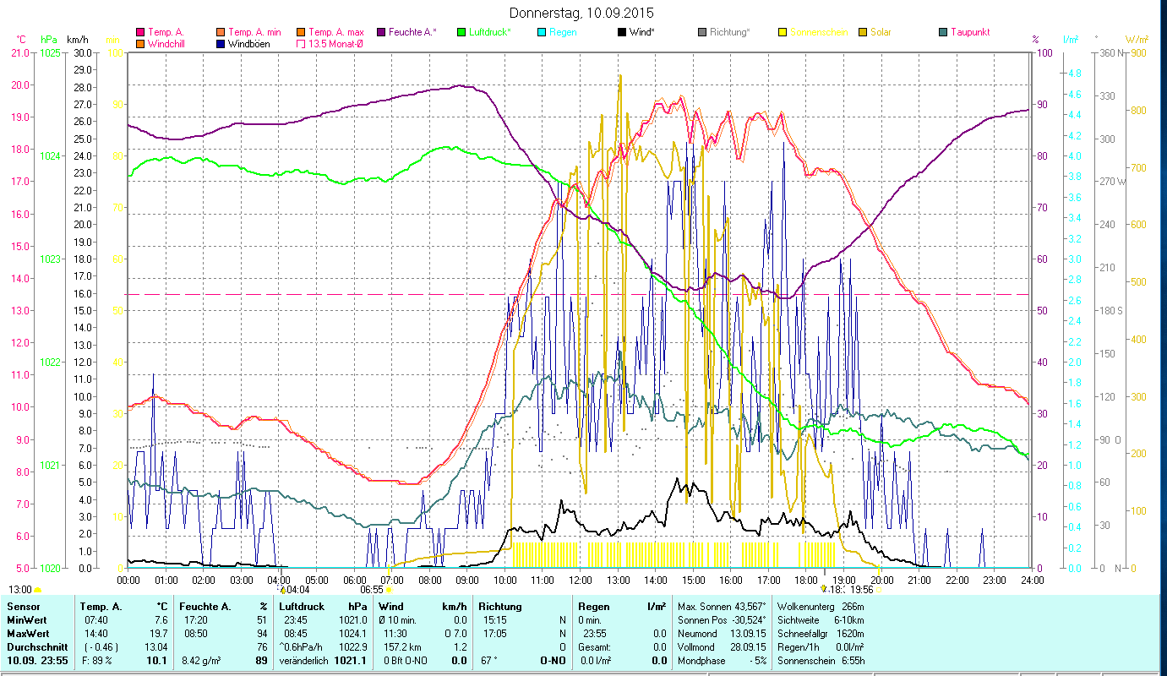Click the yellow Sonnenschein legend swatch
Screen dimensions: 1167x676
pyautogui.click(x=783, y=32)
